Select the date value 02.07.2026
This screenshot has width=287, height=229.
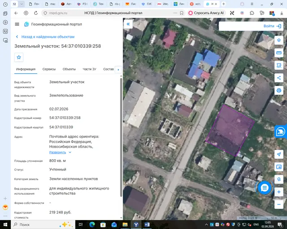[59, 109]
